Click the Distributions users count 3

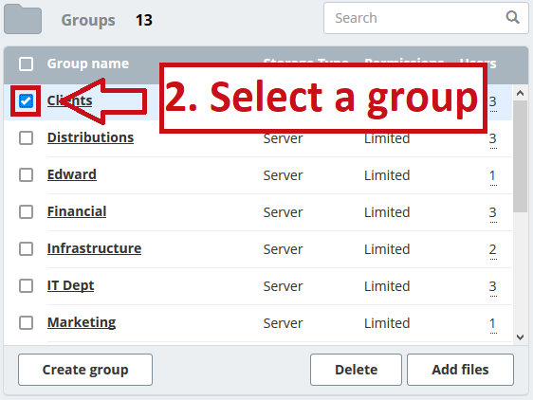click(493, 139)
